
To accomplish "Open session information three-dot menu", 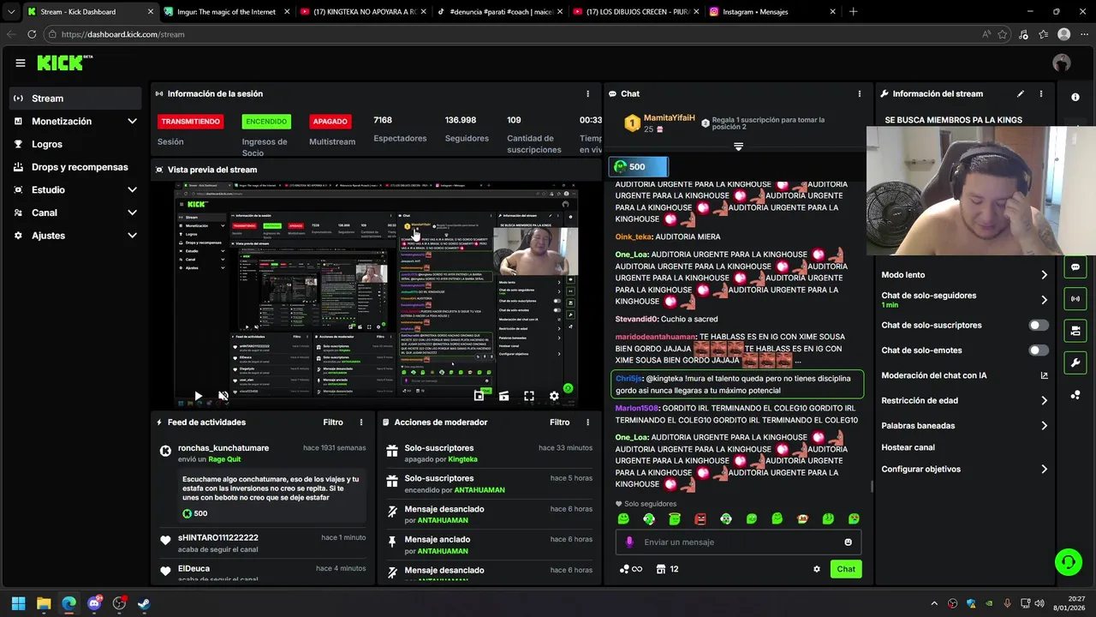I will [587, 93].
